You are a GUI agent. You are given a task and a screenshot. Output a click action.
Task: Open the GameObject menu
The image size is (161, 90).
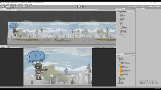coord(13,4)
